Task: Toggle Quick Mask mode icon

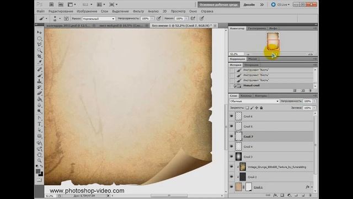Action: click(39, 180)
